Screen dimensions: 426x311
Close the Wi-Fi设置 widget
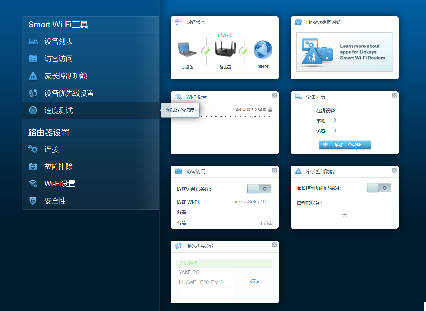click(274, 96)
